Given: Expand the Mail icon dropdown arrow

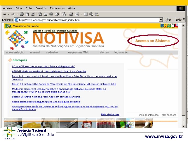Looking at the screenshot, I should (67, 14).
